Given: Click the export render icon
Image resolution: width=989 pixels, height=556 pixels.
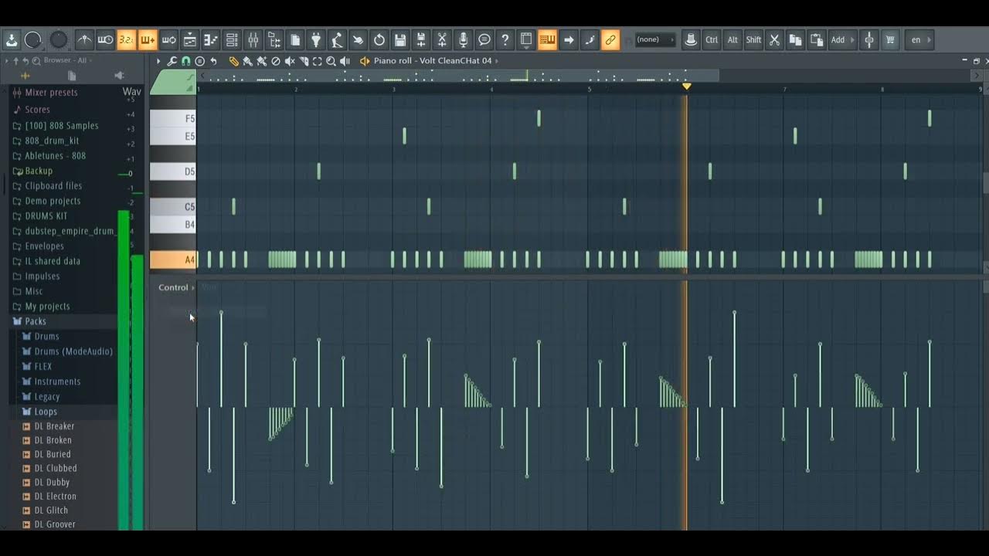Looking at the screenshot, I should point(421,39).
